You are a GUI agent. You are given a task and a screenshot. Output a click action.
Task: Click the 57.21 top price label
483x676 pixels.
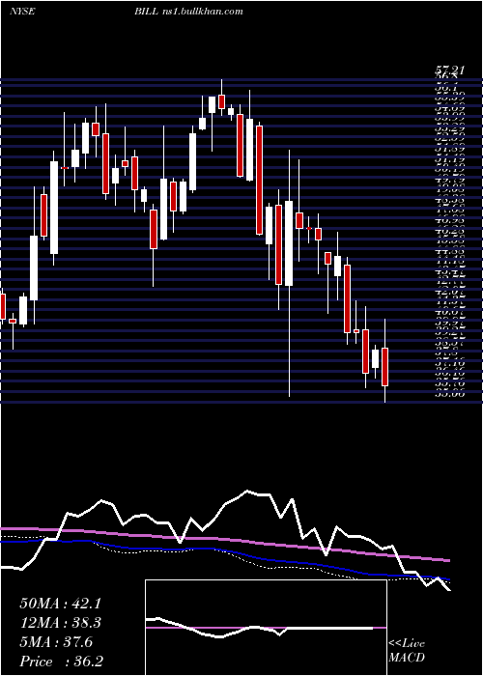point(450,69)
